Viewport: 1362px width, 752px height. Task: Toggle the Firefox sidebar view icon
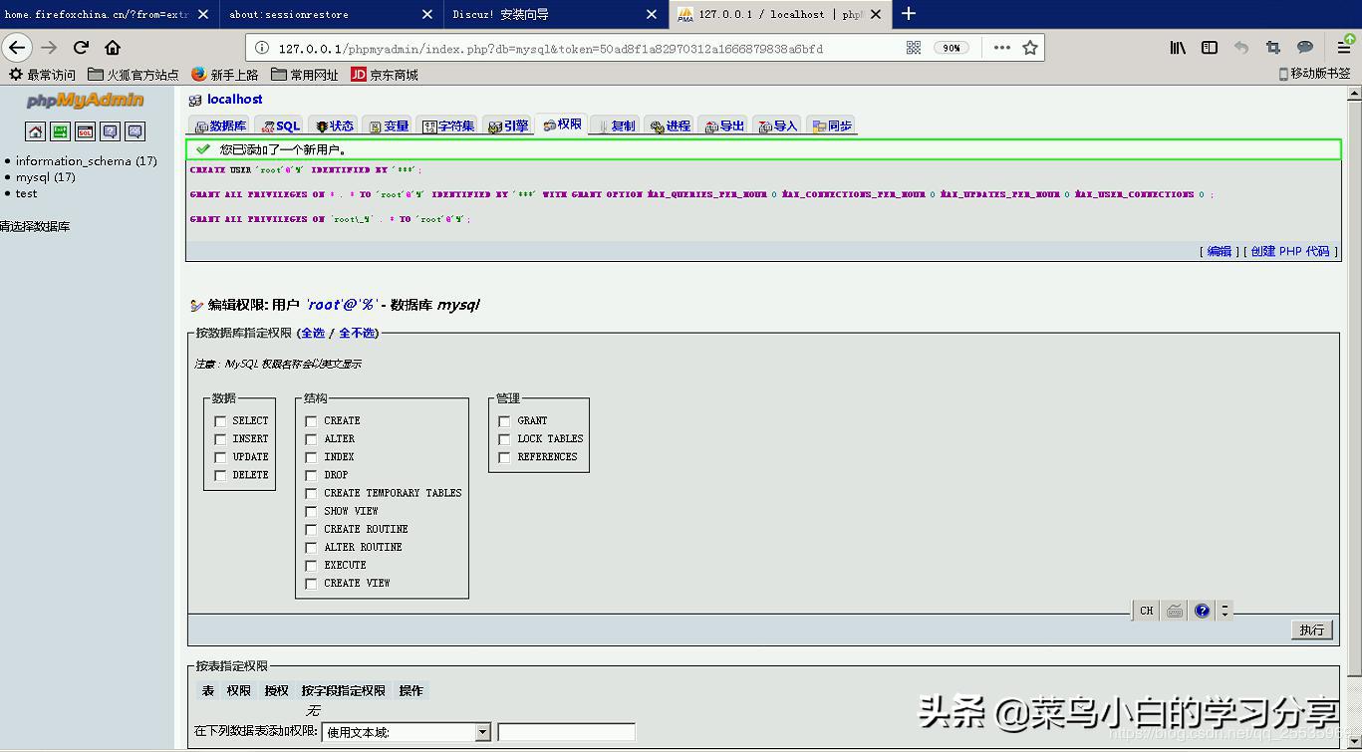click(x=1210, y=47)
